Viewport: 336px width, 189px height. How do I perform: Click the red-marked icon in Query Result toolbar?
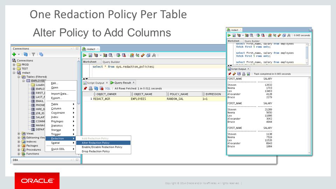101,88
